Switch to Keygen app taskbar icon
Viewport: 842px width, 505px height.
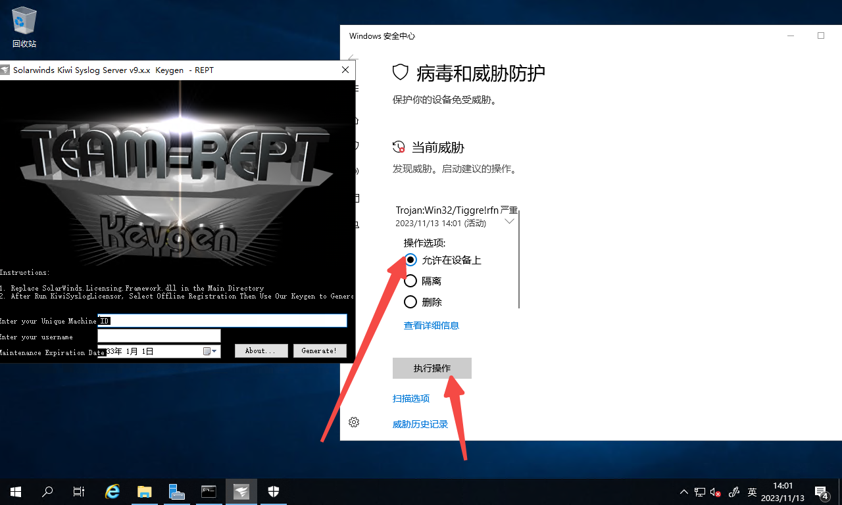point(241,491)
